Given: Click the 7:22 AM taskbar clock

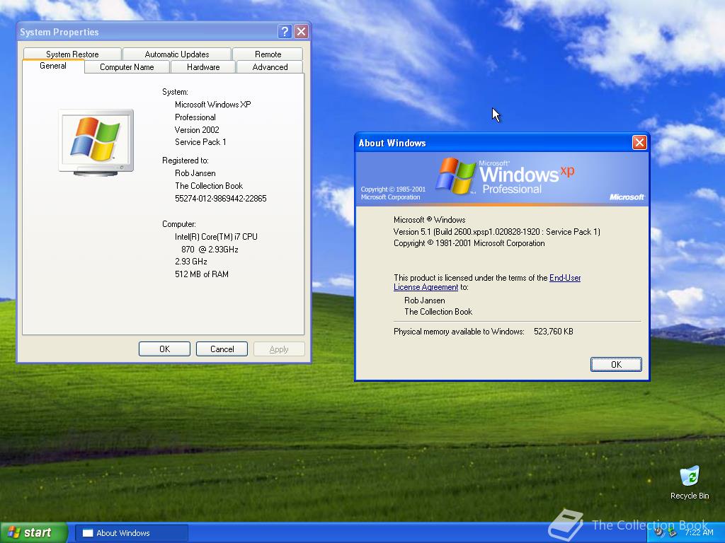Looking at the screenshot, I should coord(699,532).
